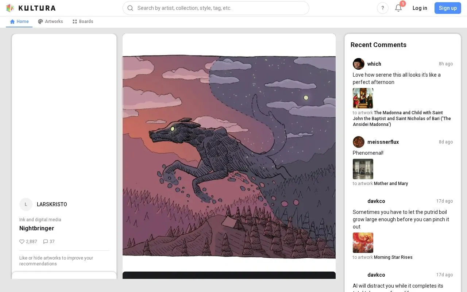Open the 'Morning Star Rises' artwork link
Screen dimensions: 467x292
(x=393, y=257)
